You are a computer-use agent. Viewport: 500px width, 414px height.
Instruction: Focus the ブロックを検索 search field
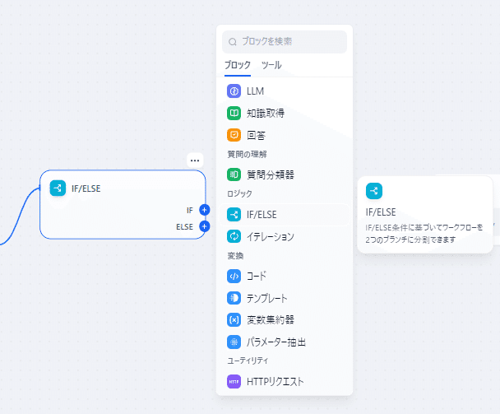coord(285,41)
